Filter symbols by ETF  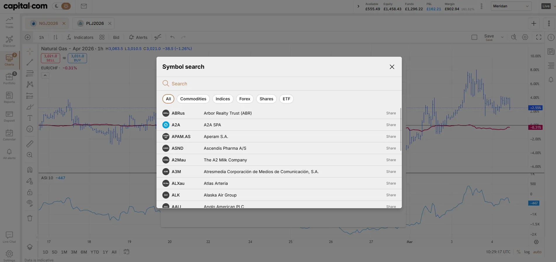click(286, 99)
